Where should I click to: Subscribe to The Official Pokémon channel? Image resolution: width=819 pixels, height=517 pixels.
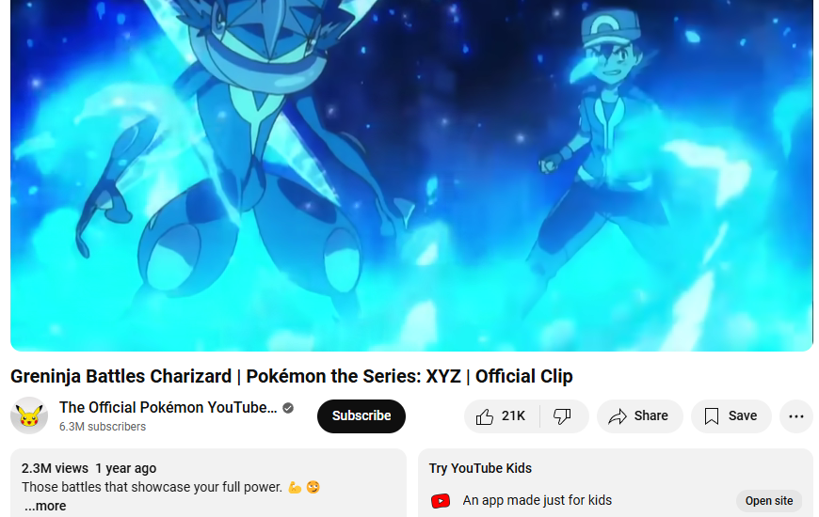pos(361,416)
